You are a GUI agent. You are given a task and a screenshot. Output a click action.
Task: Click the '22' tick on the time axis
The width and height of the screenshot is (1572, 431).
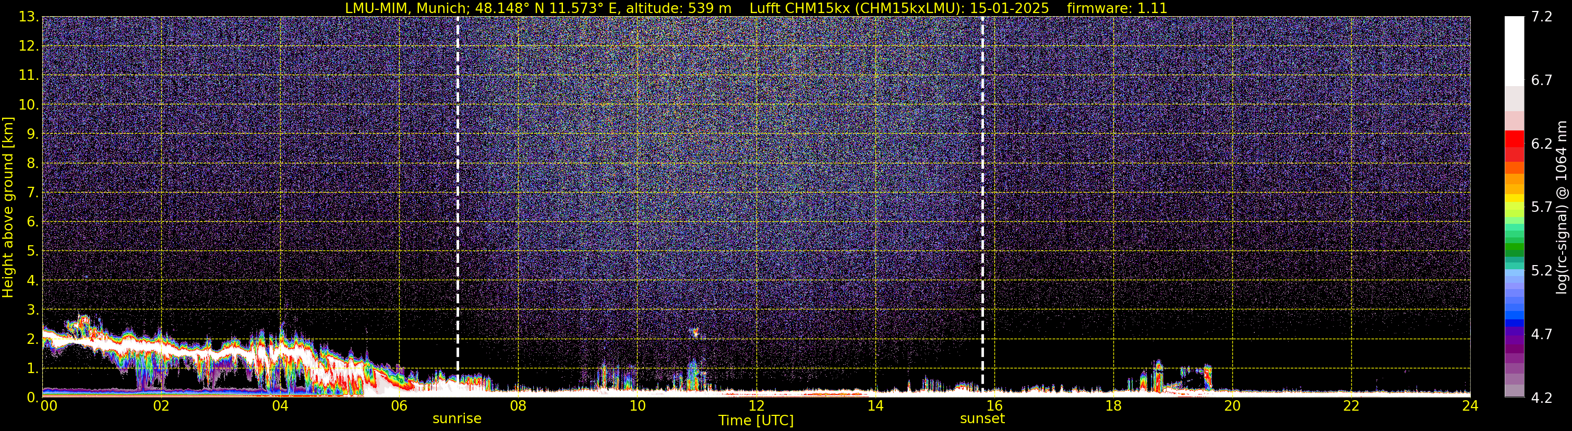1350,406
